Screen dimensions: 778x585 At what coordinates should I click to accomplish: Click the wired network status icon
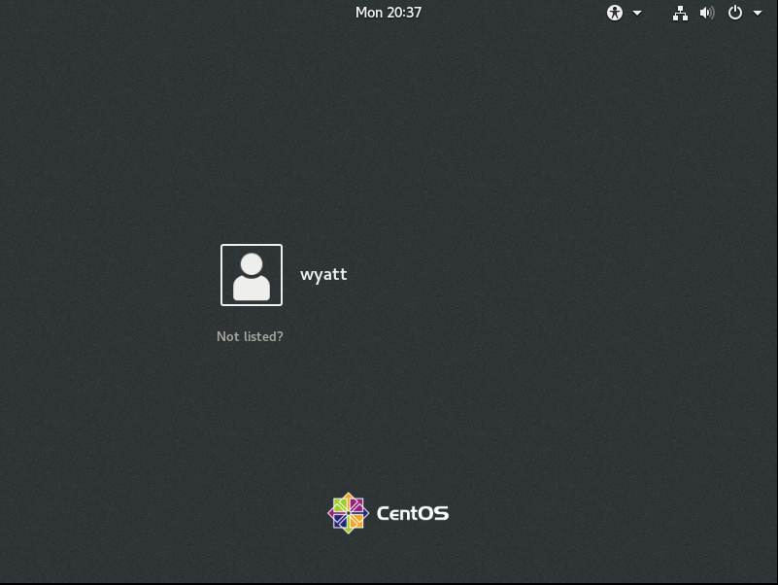click(680, 13)
